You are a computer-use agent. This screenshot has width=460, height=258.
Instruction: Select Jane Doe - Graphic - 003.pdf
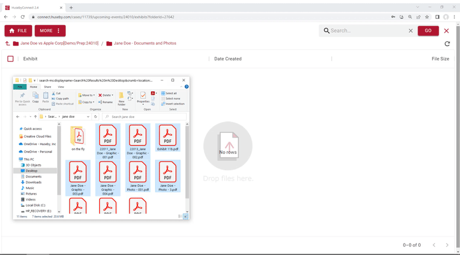tap(78, 178)
